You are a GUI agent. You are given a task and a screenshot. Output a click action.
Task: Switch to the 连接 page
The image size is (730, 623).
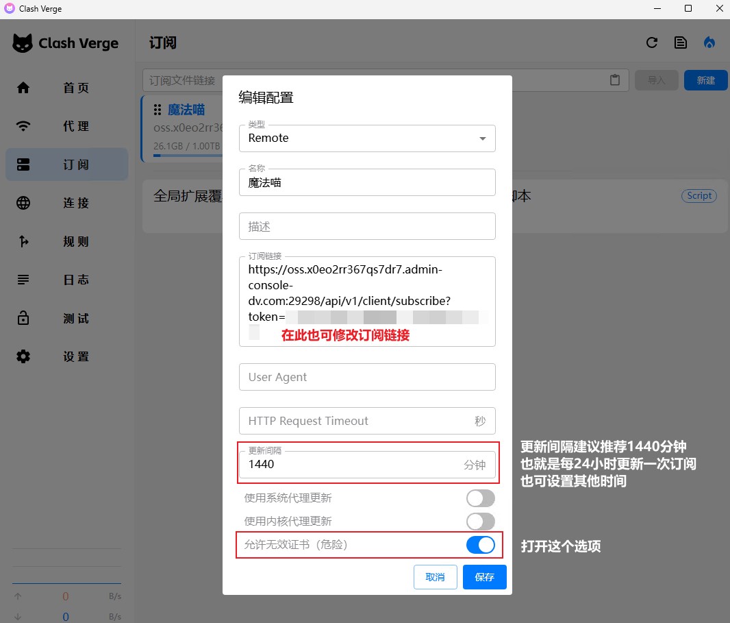[66, 203]
